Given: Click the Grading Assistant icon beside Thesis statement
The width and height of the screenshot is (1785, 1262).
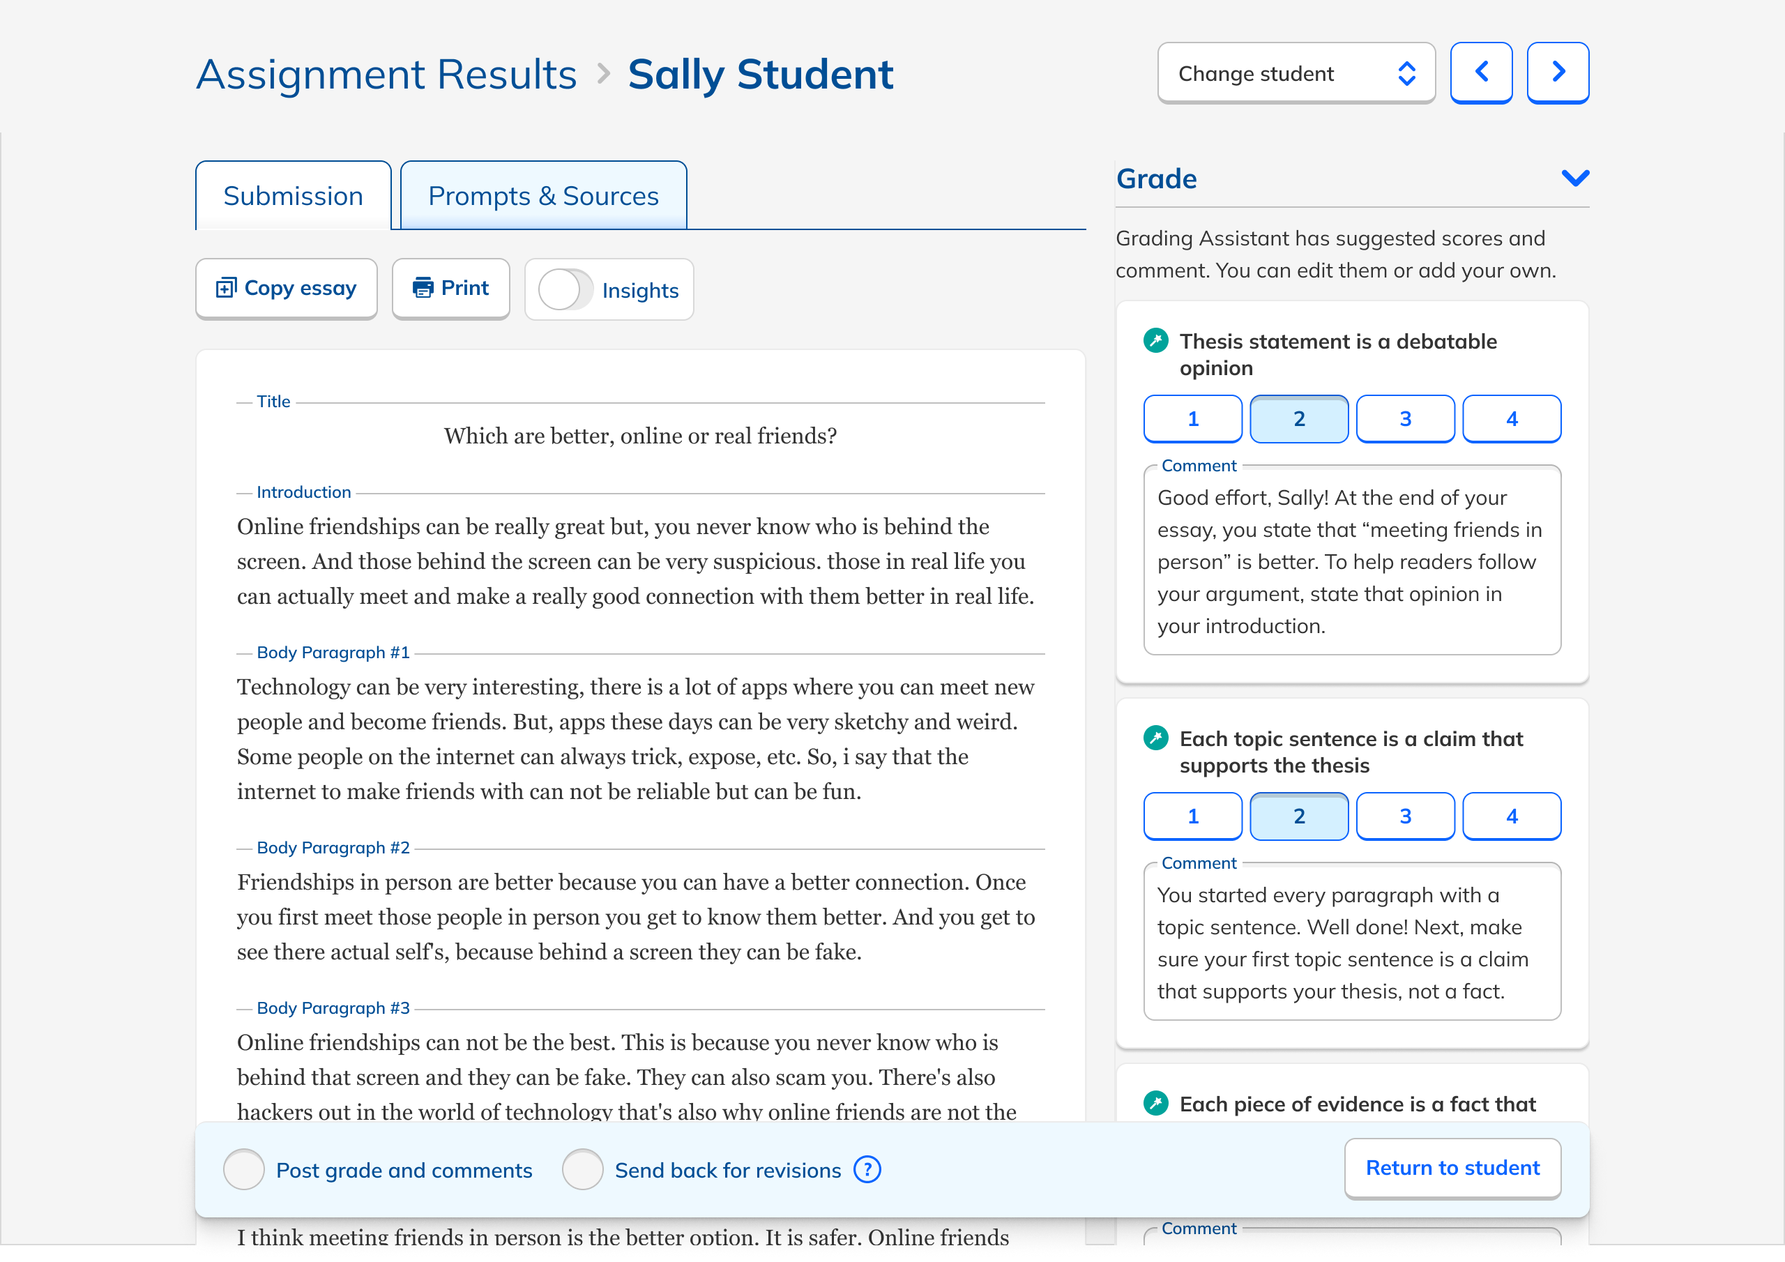Looking at the screenshot, I should (1155, 340).
